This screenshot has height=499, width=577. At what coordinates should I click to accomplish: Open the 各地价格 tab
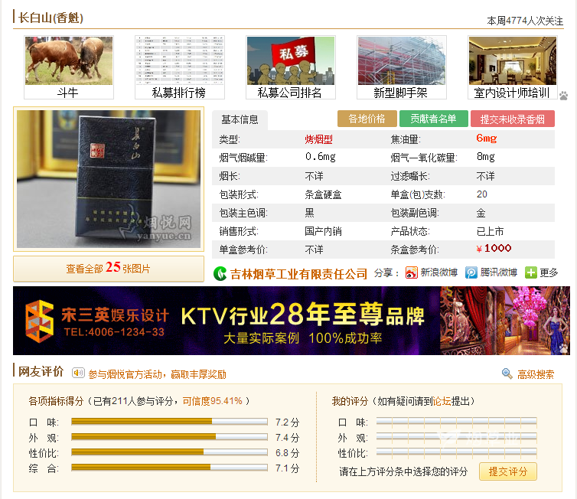coord(367,119)
